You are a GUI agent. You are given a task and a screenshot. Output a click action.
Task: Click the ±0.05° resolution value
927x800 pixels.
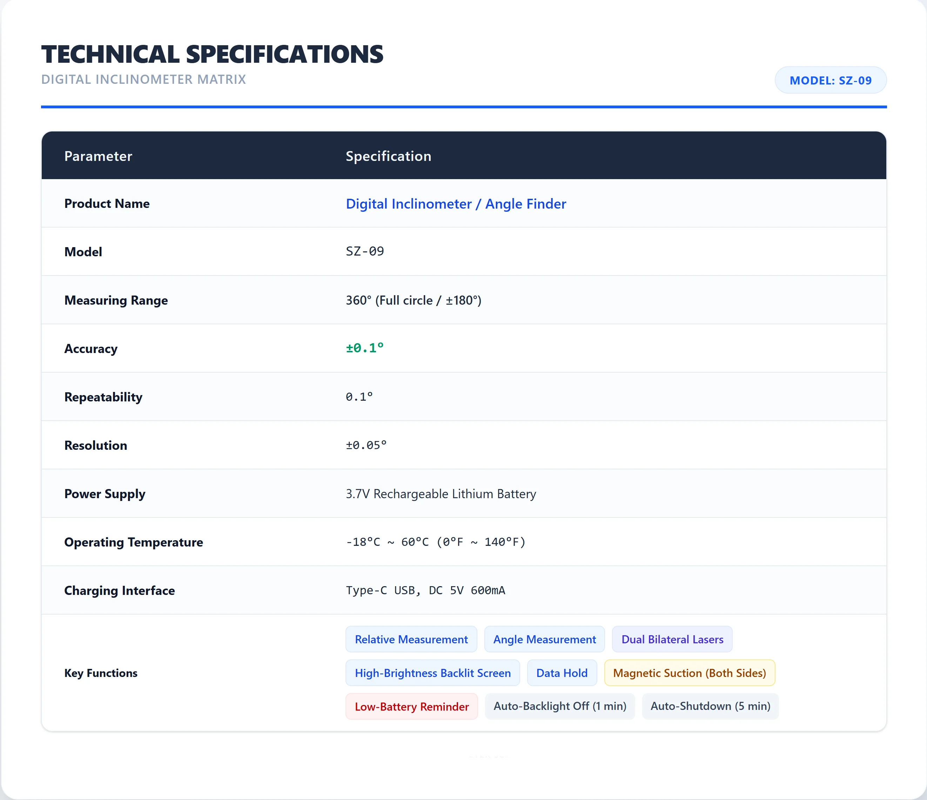366,445
